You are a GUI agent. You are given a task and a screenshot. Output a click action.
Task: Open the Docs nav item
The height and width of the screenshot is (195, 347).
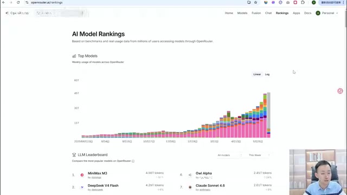(307, 13)
